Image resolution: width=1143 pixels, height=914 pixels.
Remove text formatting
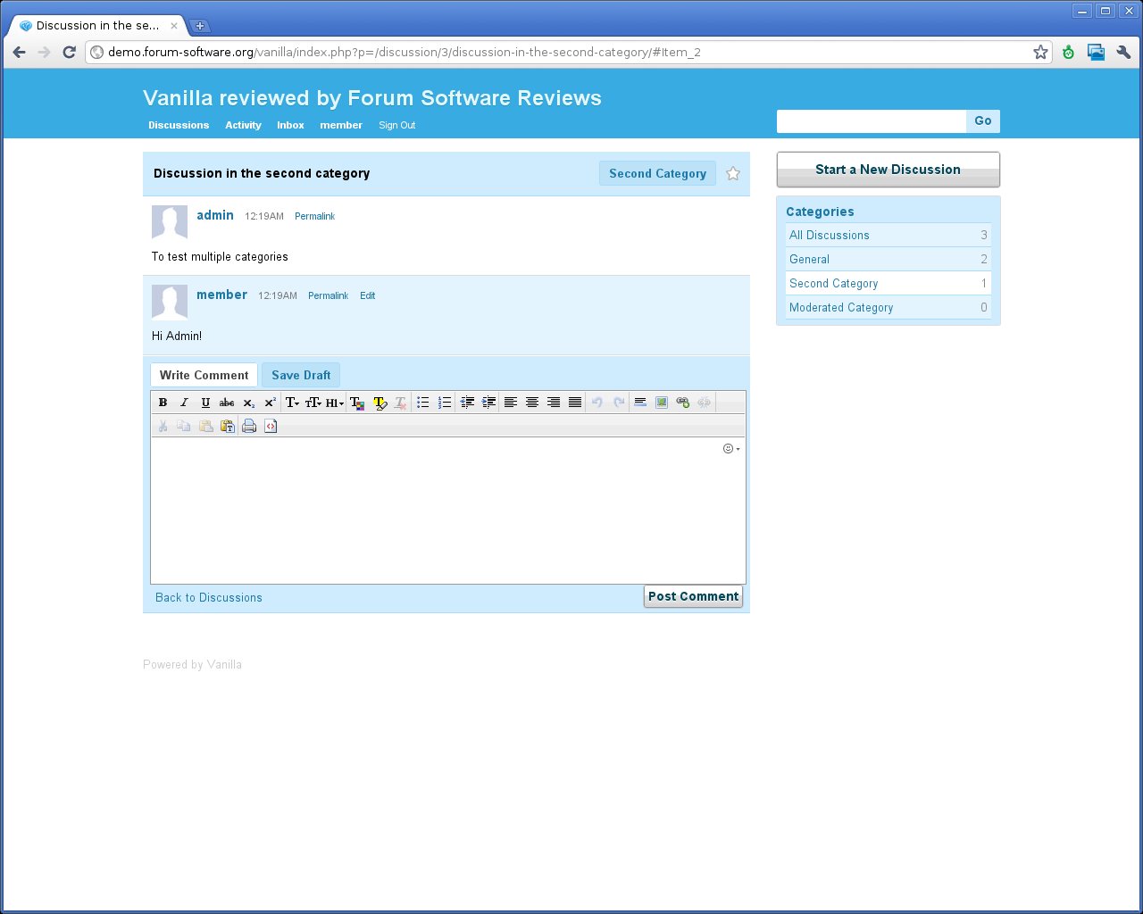pos(401,403)
